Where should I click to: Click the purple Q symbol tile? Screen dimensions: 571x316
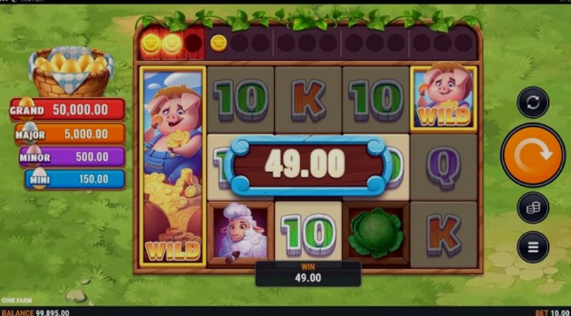tap(443, 167)
